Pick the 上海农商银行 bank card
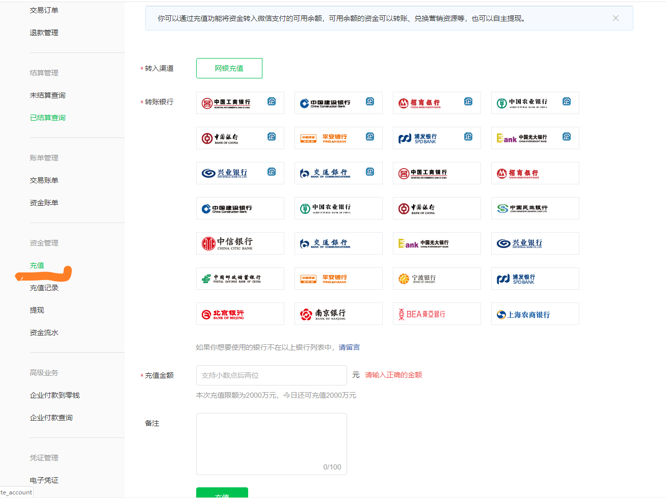The height and width of the screenshot is (498, 666). coord(535,314)
